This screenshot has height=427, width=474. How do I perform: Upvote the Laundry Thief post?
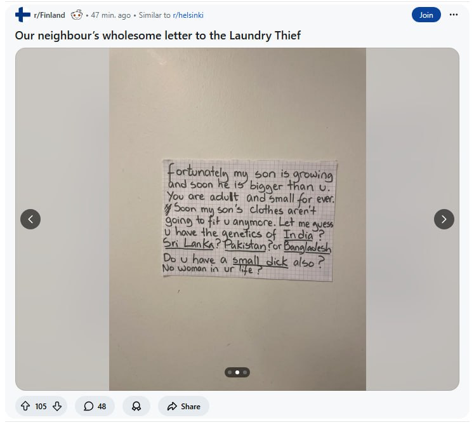click(x=25, y=406)
